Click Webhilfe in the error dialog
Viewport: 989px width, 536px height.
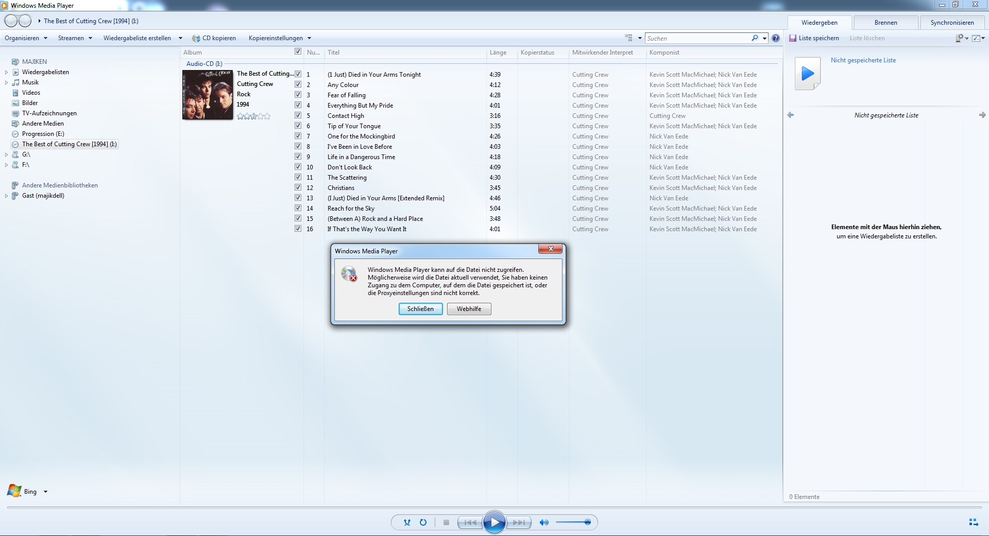(x=469, y=309)
